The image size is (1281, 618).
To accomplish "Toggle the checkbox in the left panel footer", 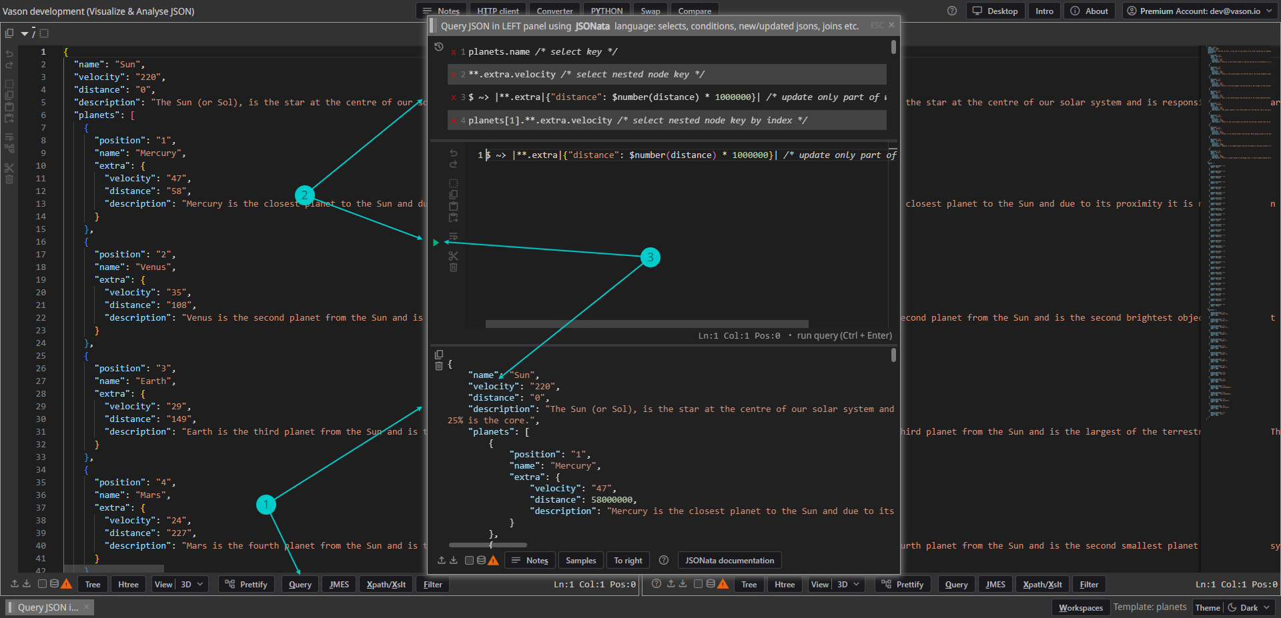I will (x=42, y=584).
